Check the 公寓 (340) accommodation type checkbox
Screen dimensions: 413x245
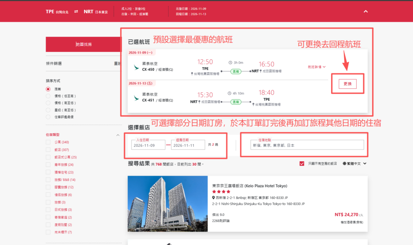48,142
